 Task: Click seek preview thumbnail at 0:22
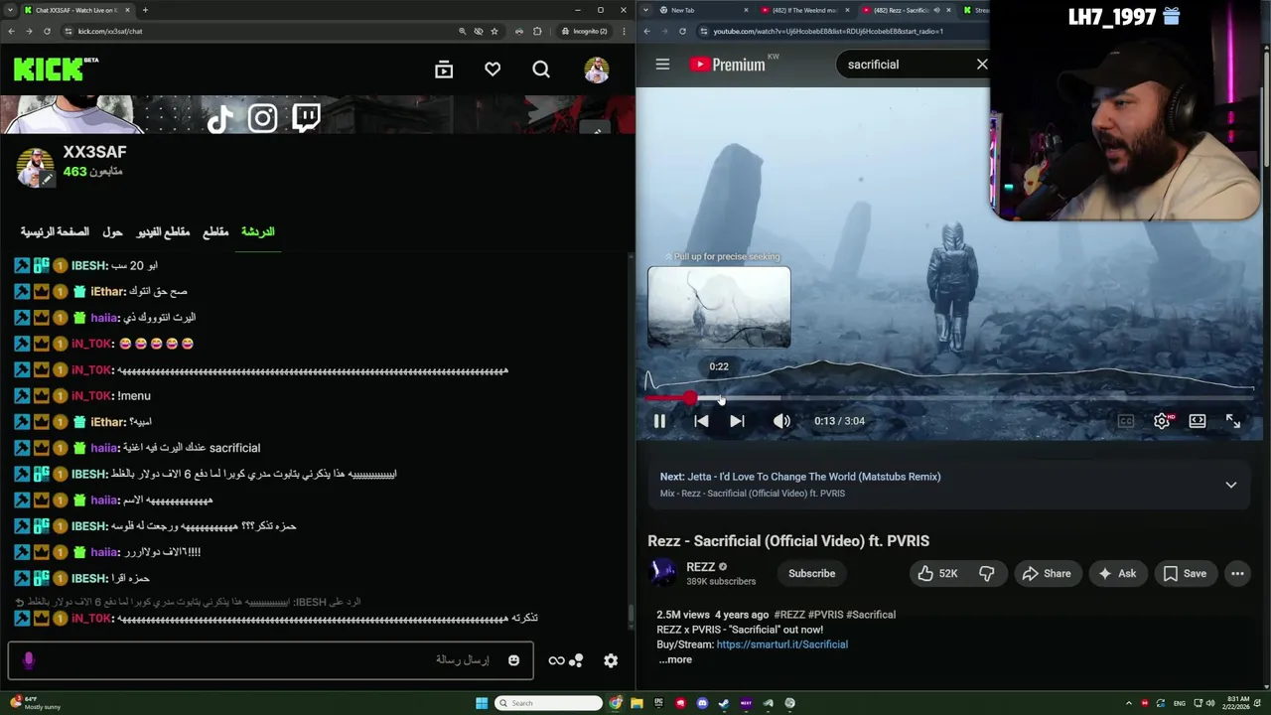pos(719,307)
